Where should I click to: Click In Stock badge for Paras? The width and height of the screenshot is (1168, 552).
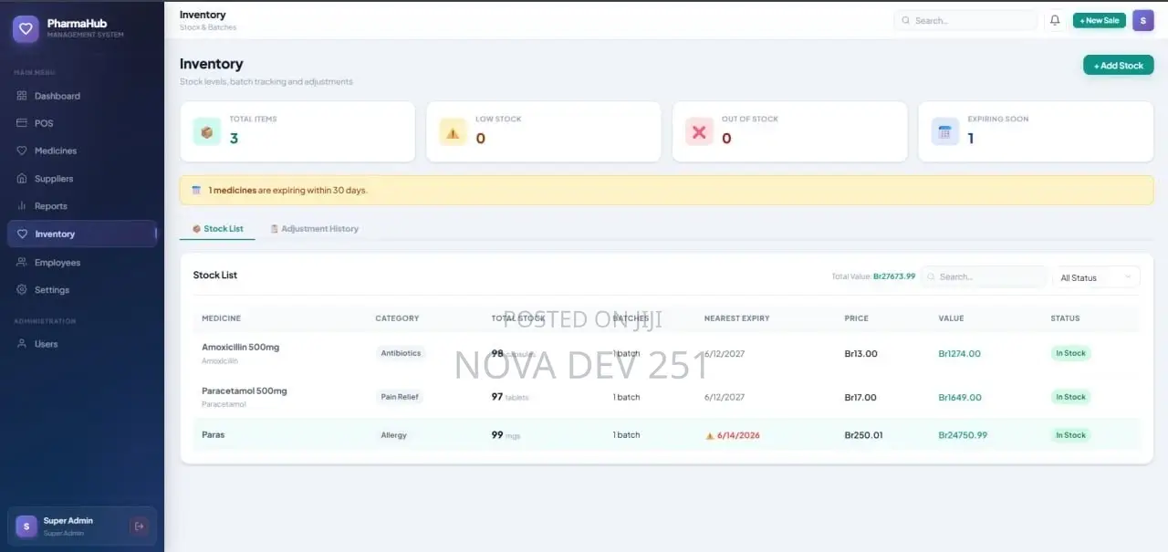pyautogui.click(x=1070, y=435)
